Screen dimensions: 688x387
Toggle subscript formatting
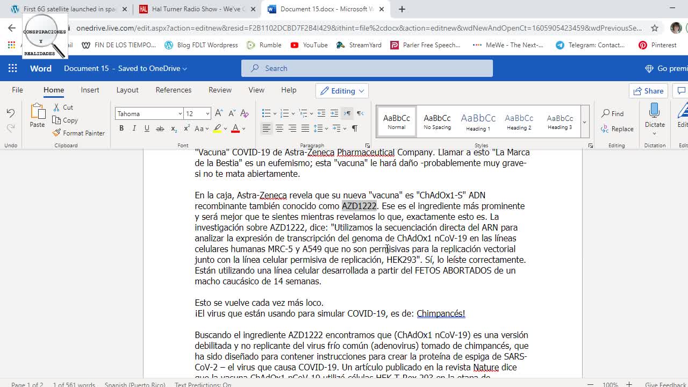174,128
